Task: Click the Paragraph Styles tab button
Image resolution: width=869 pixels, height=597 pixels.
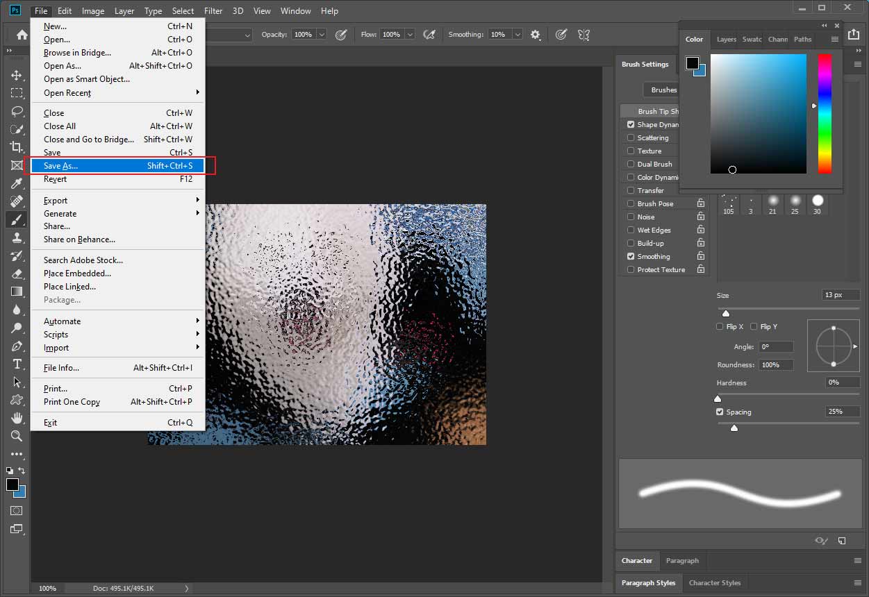Action: (648, 582)
